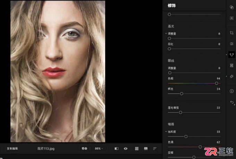Select the dashed-square mask selection icon
The width and height of the screenshot is (236, 159).
pyautogui.click(x=231, y=18)
